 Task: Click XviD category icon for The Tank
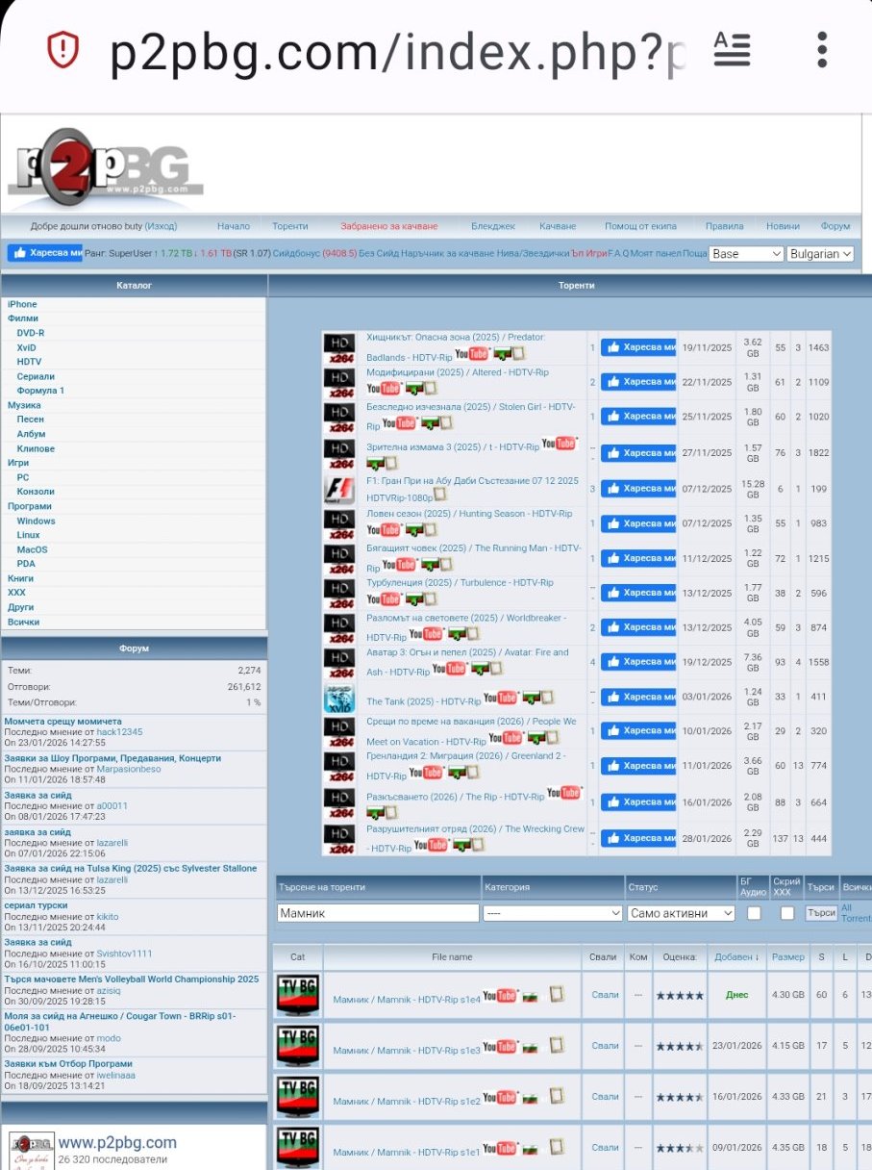point(338,698)
